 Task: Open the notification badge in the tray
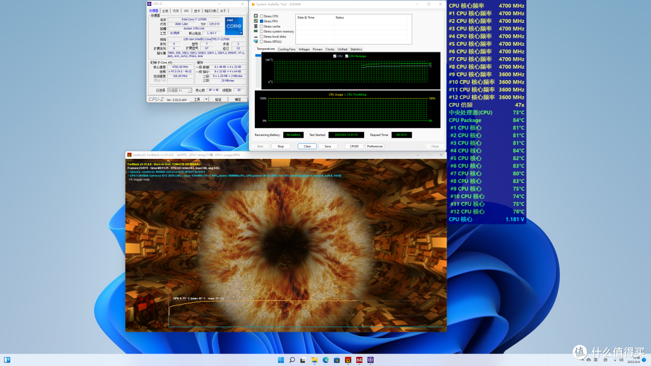point(644,360)
